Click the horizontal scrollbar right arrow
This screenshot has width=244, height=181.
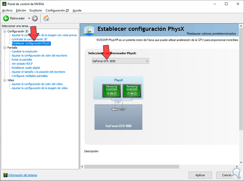coord(237,167)
